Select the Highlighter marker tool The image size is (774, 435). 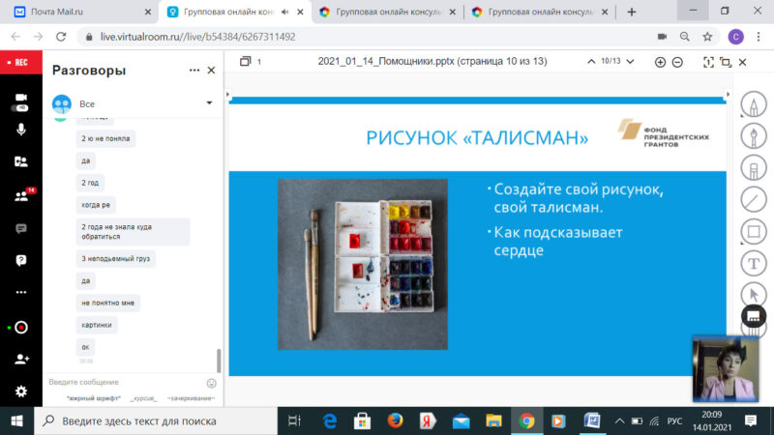(x=754, y=167)
